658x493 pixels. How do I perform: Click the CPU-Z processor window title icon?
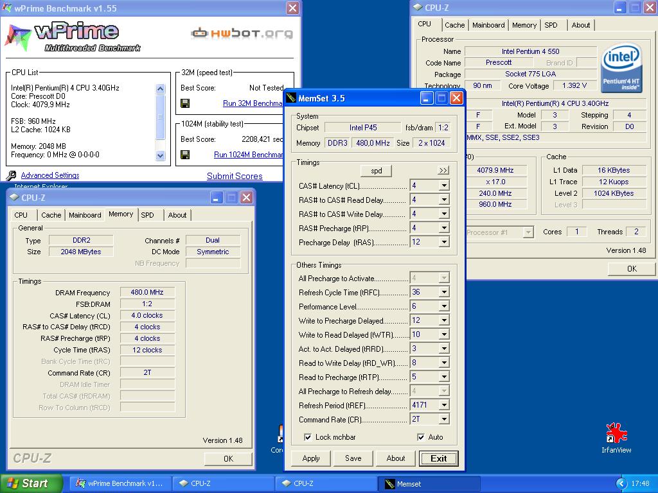[x=418, y=8]
